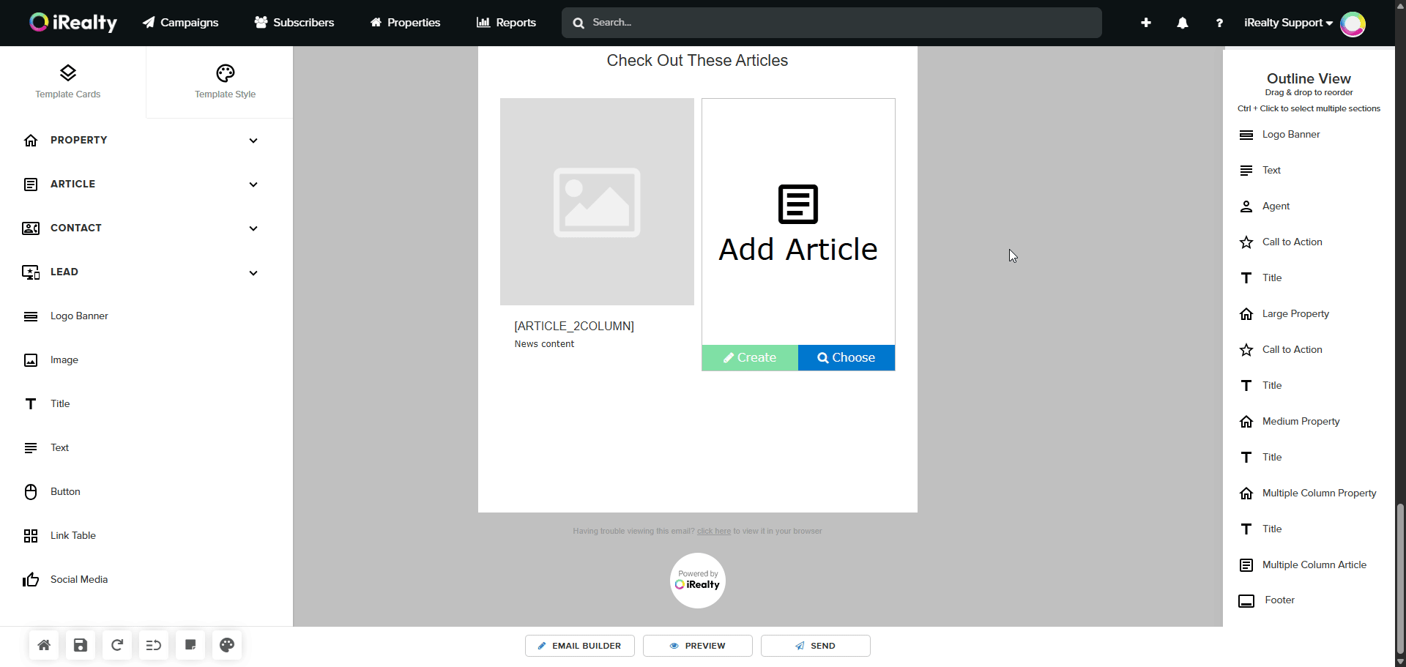This screenshot has height=667, width=1406.
Task: Click the Powered by iRealty badge
Action: tap(698, 581)
